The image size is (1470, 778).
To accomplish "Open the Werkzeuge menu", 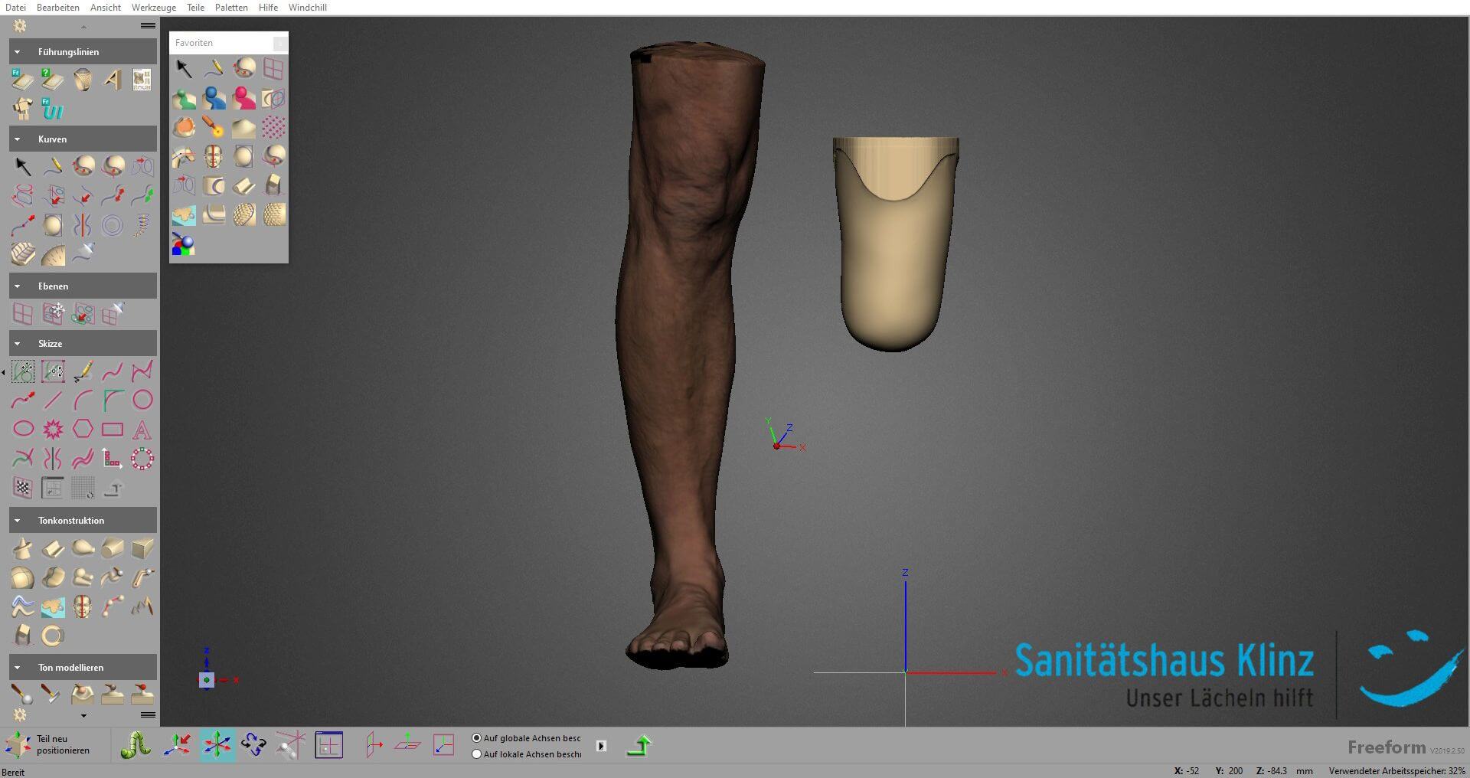I will tap(153, 8).
